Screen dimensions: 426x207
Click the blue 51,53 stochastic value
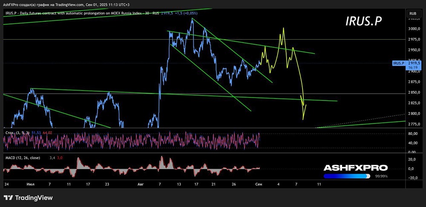click(36, 132)
